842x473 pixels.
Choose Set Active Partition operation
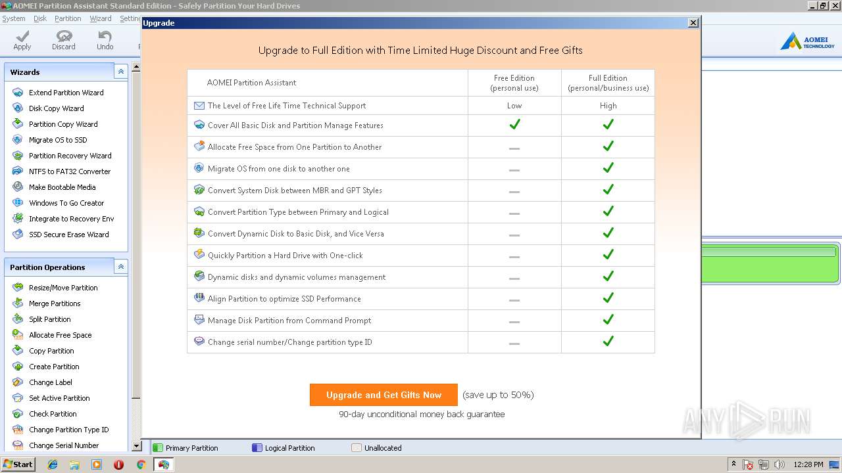pyautogui.click(x=59, y=398)
